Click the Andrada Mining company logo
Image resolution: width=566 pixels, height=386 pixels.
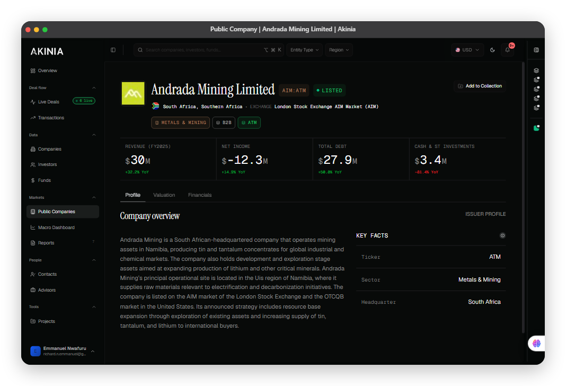pyautogui.click(x=133, y=93)
